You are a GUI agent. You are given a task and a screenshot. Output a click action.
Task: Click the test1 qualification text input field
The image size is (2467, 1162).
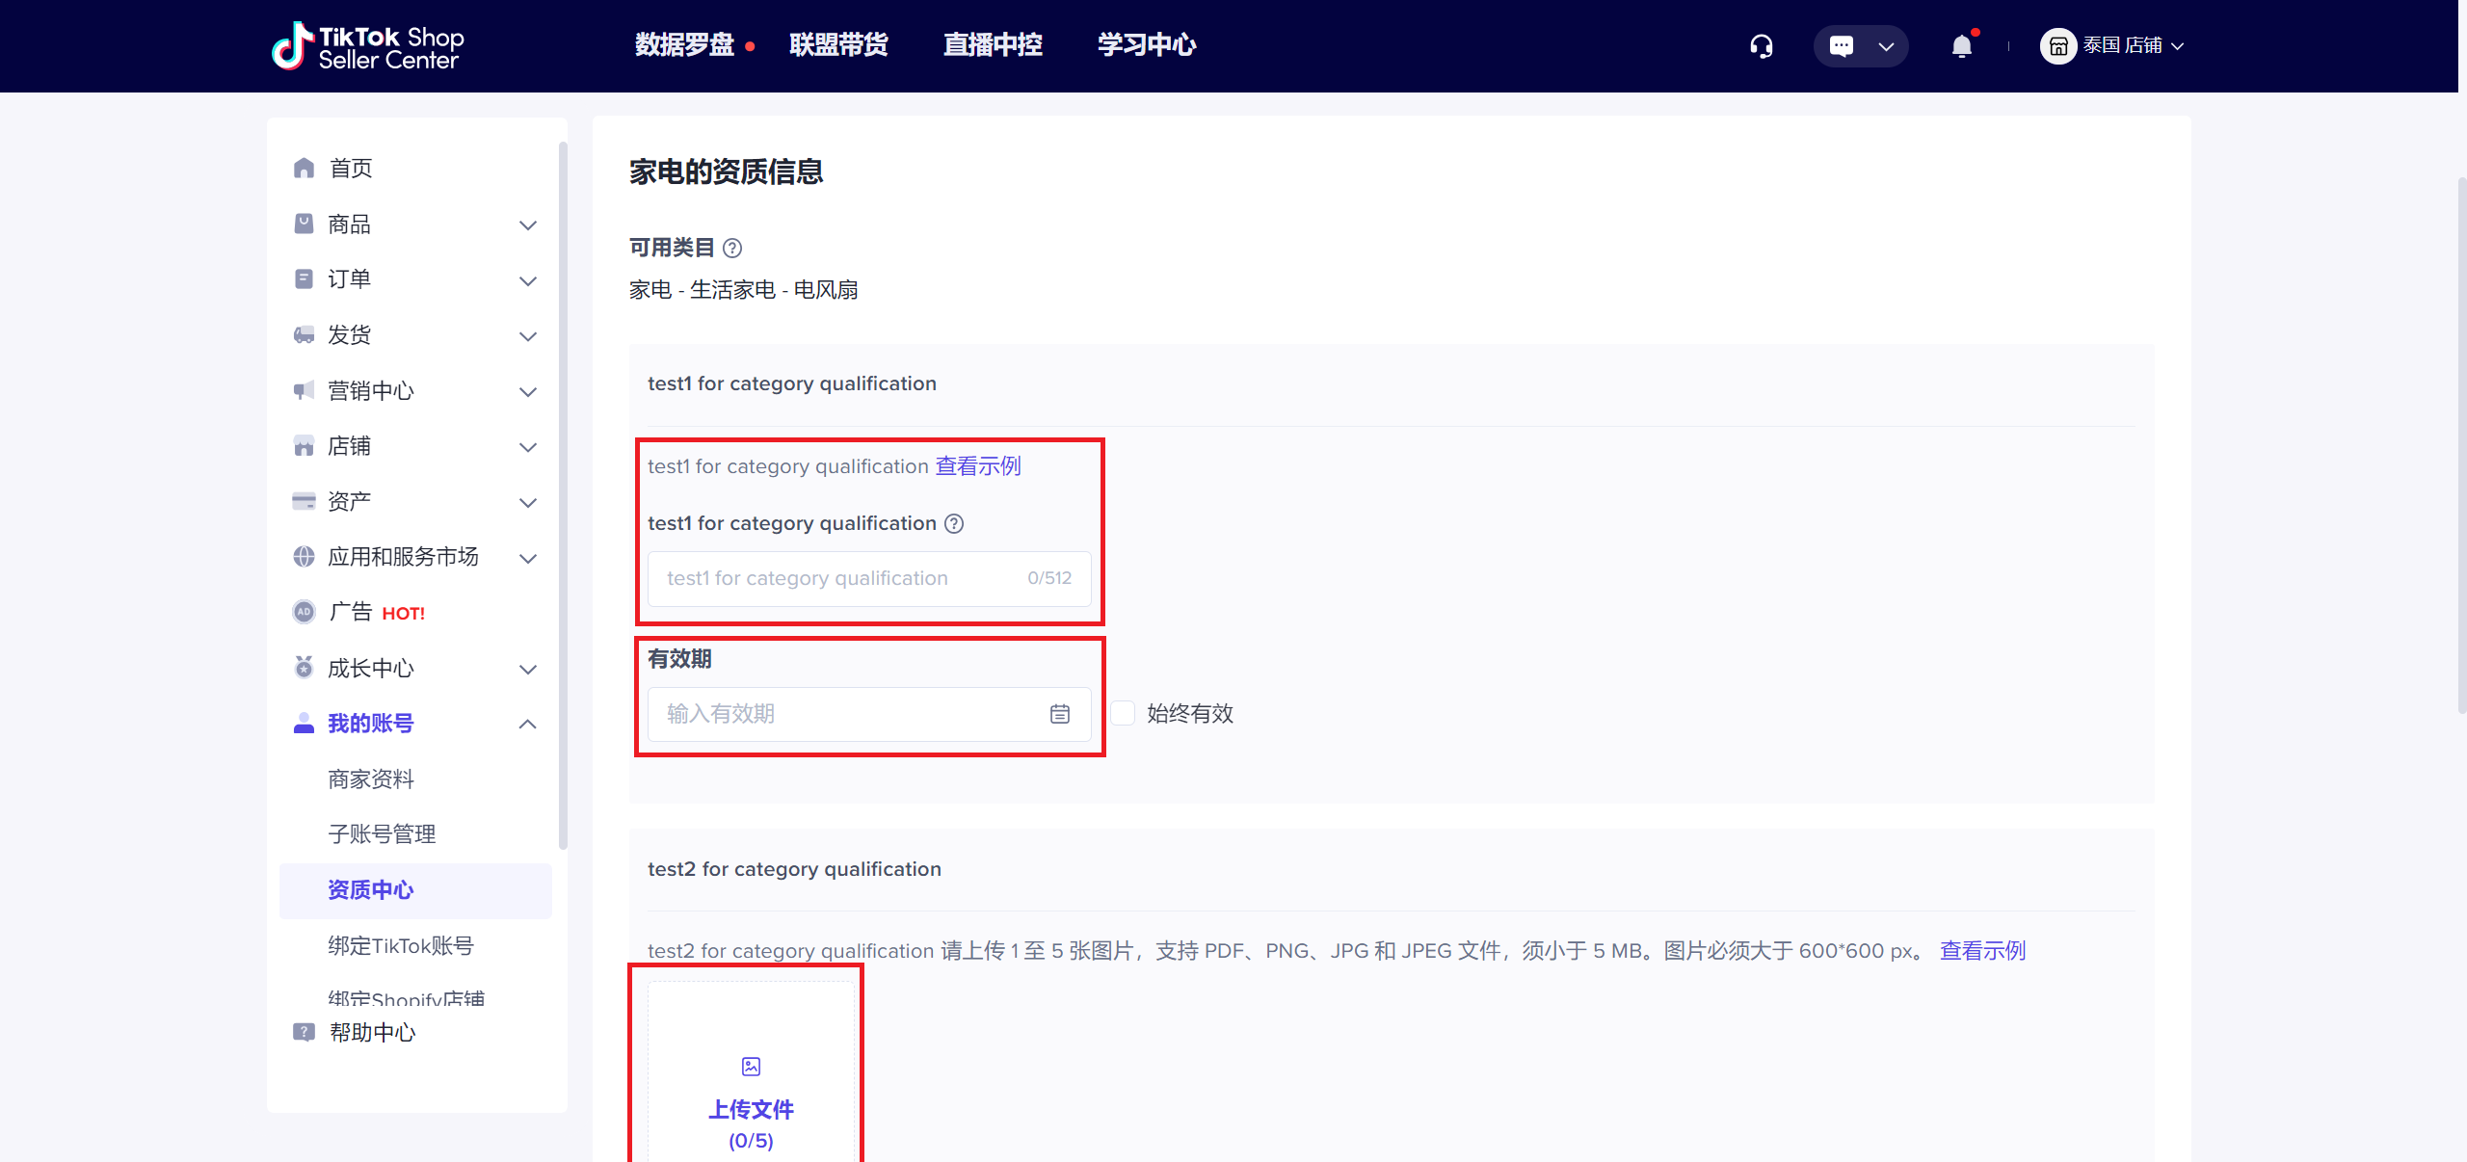pos(838,579)
